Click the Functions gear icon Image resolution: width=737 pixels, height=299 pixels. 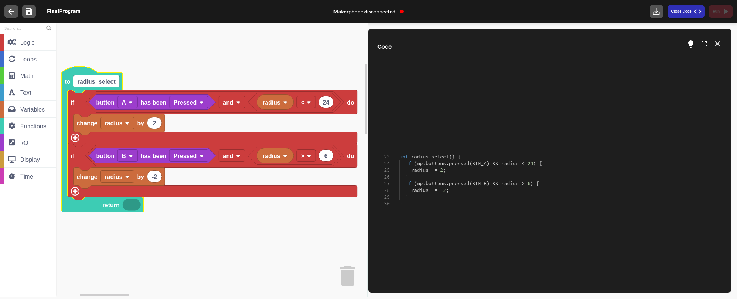point(12,126)
